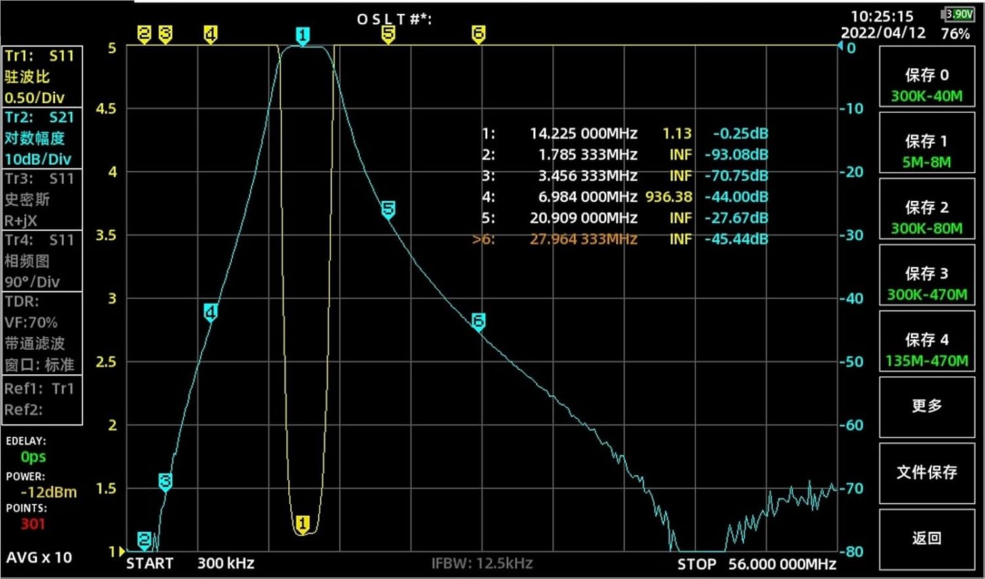Tap STOP 56.000 000MHz frequency field
This screenshot has height=579, width=985.
[x=756, y=564]
